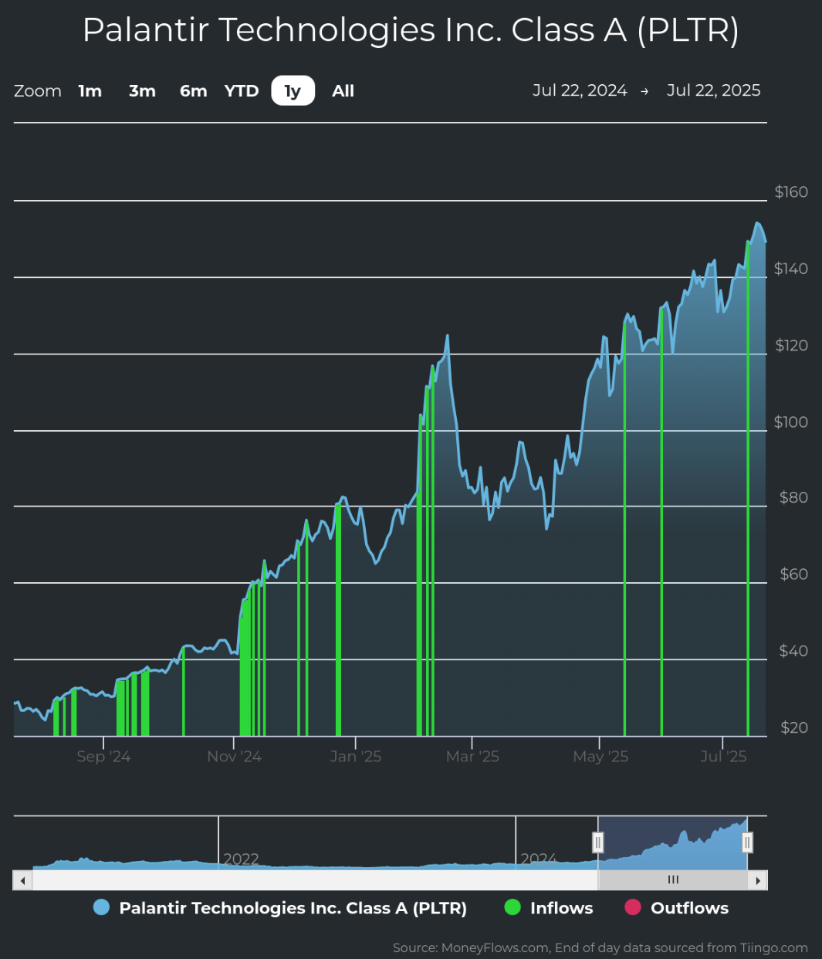Click the green Inflows legend dot
Screen dimensions: 822x959
pos(512,907)
